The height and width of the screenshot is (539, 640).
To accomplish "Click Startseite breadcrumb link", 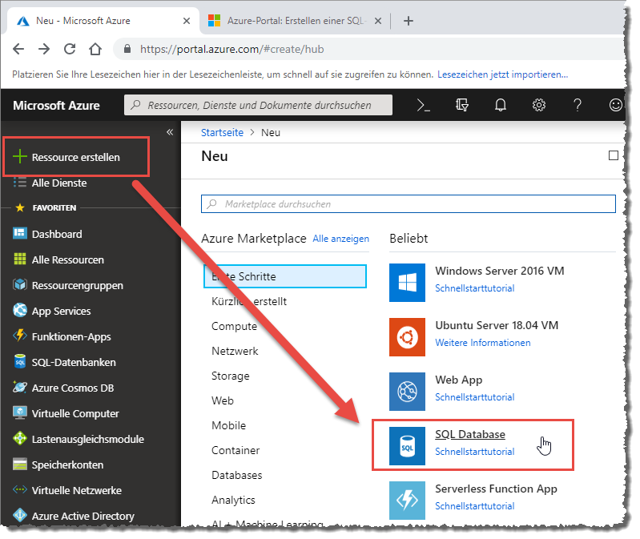I will (x=222, y=133).
